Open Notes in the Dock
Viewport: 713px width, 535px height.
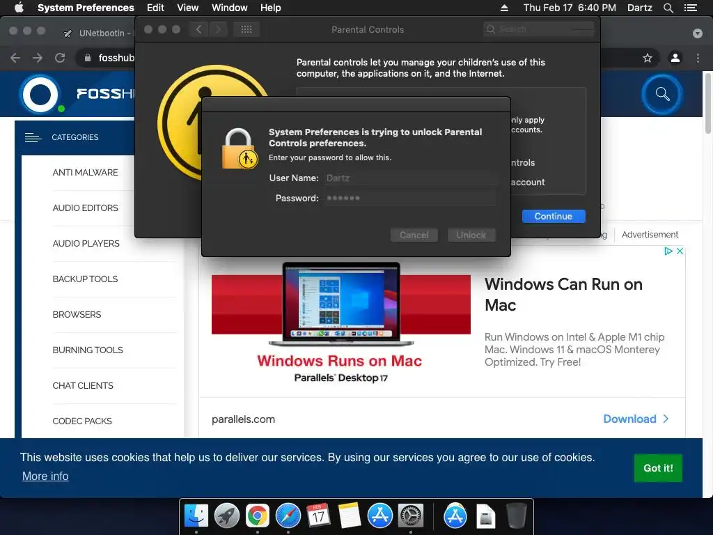click(x=350, y=515)
